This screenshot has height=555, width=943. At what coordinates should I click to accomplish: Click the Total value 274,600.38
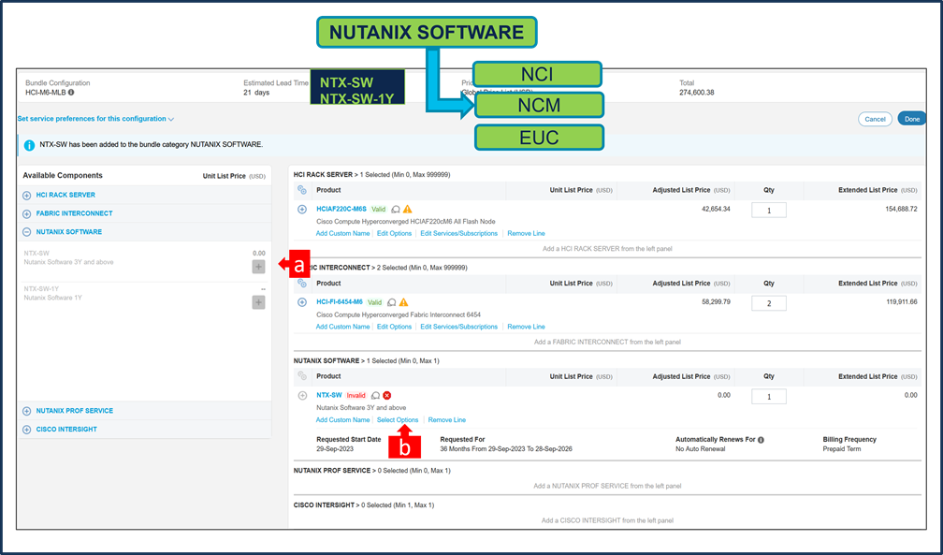pyautogui.click(x=696, y=93)
